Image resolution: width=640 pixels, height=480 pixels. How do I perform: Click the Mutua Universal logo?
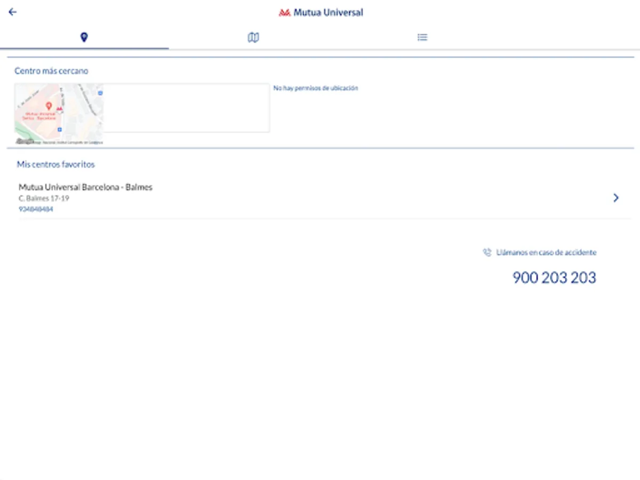pos(321,12)
